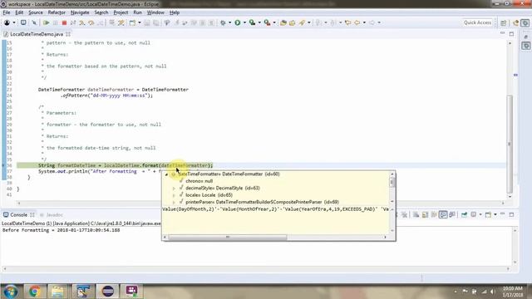The width and height of the screenshot is (532, 299).
Task: Collapse the dateTimeFormatter root node
Action: coord(166,174)
